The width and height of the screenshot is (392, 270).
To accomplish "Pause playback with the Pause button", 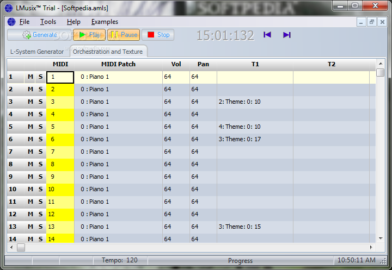I will [124, 35].
